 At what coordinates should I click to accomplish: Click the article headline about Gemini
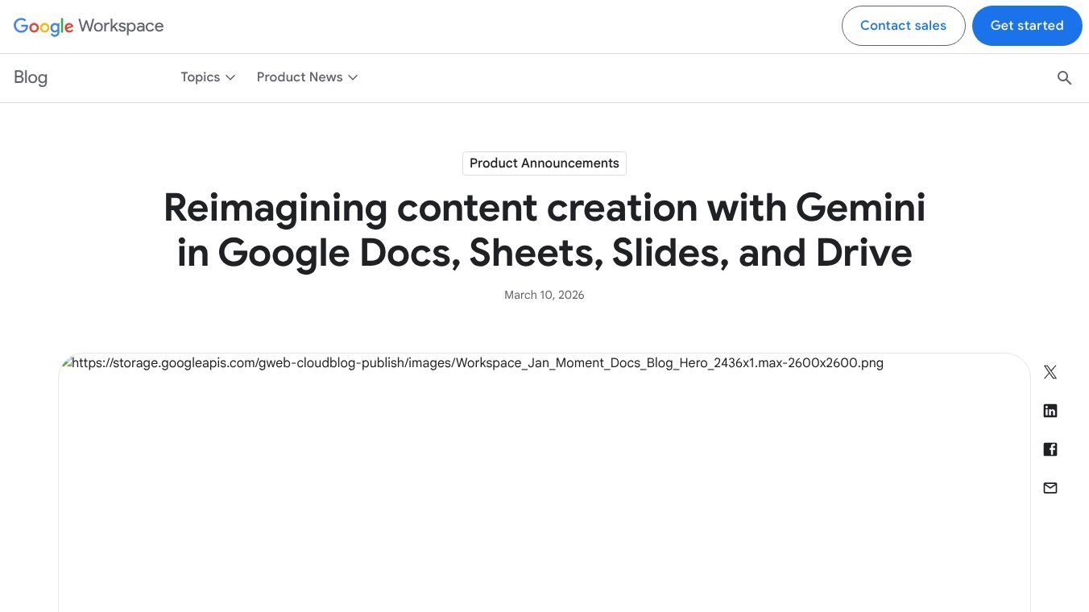pyautogui.click(x=544, y=229)
